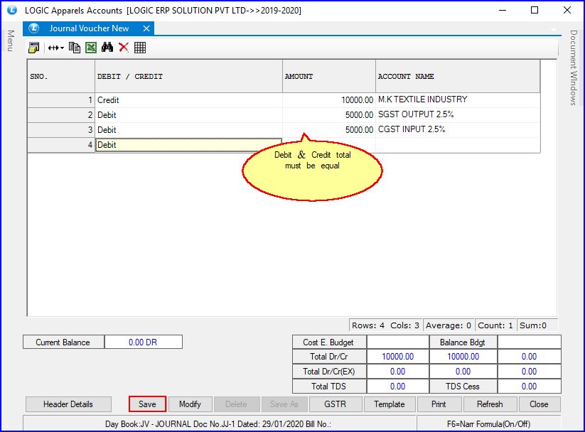Select the 5000.00 amount for CGST INPUT
The image size is (585, 432).
[x=329, y=130]
